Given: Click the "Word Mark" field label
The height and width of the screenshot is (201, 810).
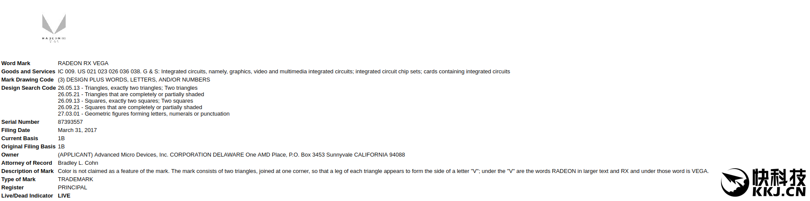Looking at the screenshot, I should (16, 63).
